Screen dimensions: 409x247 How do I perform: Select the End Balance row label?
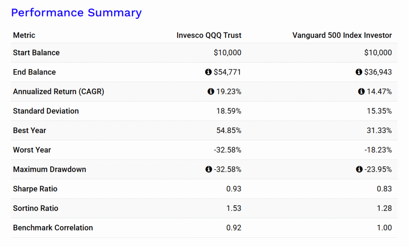coord(34,72)
